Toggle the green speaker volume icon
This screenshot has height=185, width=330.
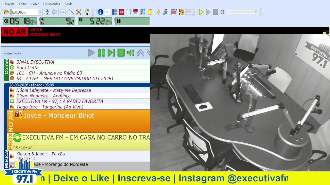tap(131, 53)
